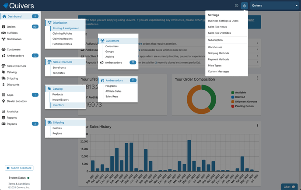Open the Terms & Conditions link

[x=19, y=184]
